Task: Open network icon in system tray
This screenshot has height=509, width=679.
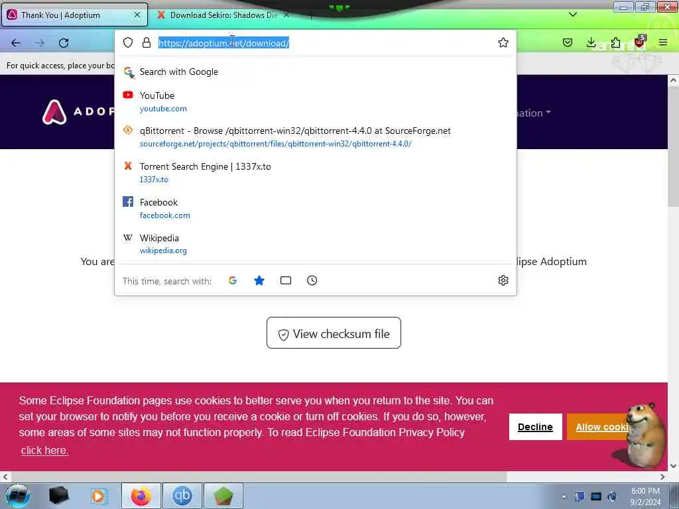Action: (596, 496)
